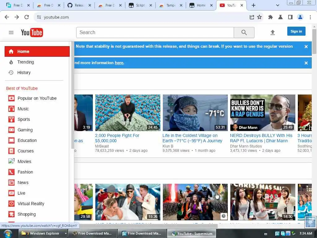Open the 18:30 Christmas sale thumbnail
The image size is (317, 238).
(263, 202)
